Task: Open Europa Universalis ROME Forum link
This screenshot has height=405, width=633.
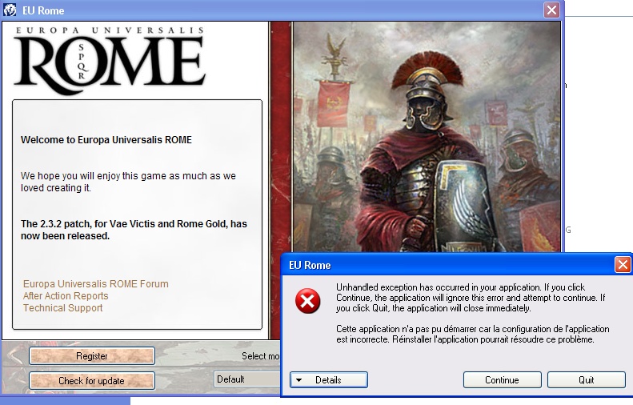Action: point(96,284)
